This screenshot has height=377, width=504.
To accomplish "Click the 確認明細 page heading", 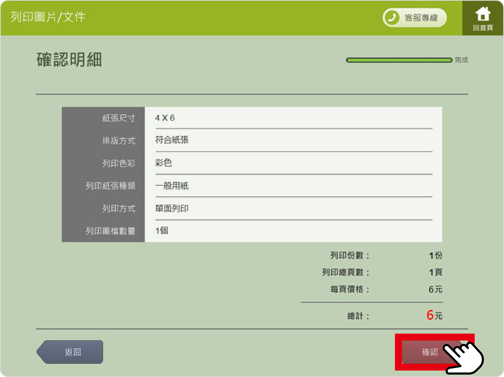I will [69, 60].
